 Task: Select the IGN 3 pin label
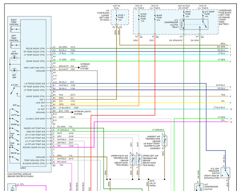pos(42,100)
